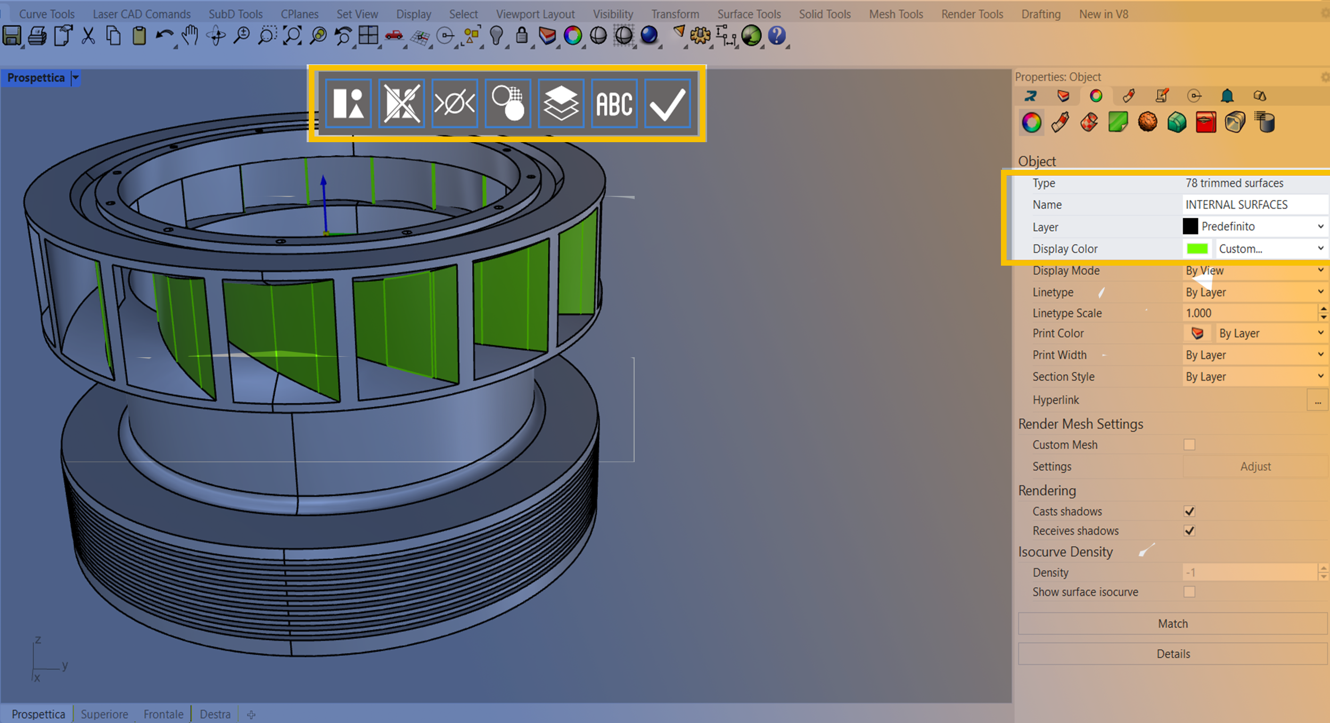
Task: Toggle Show surface isocurve checkbox
Action: click(x=1189, y=592)
